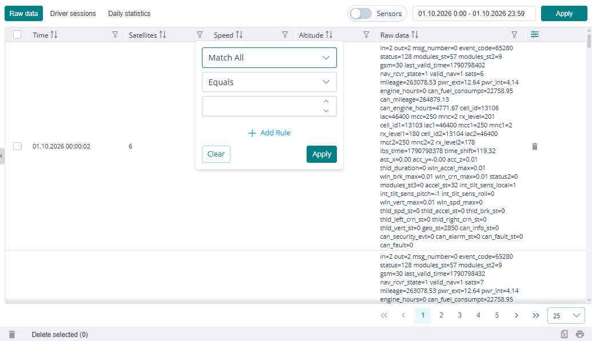Screen dimensions: 592x341
Task: Click the trash icon beside Delete selected
Action: (12, 335)
